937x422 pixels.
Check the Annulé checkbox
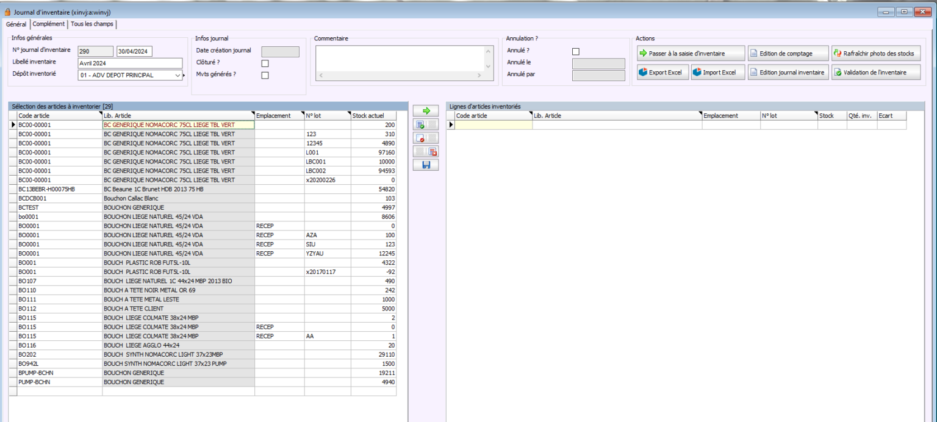[x=575, y=51]
